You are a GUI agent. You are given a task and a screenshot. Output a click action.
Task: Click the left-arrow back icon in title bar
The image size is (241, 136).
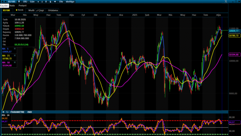[x=5, y=2]
